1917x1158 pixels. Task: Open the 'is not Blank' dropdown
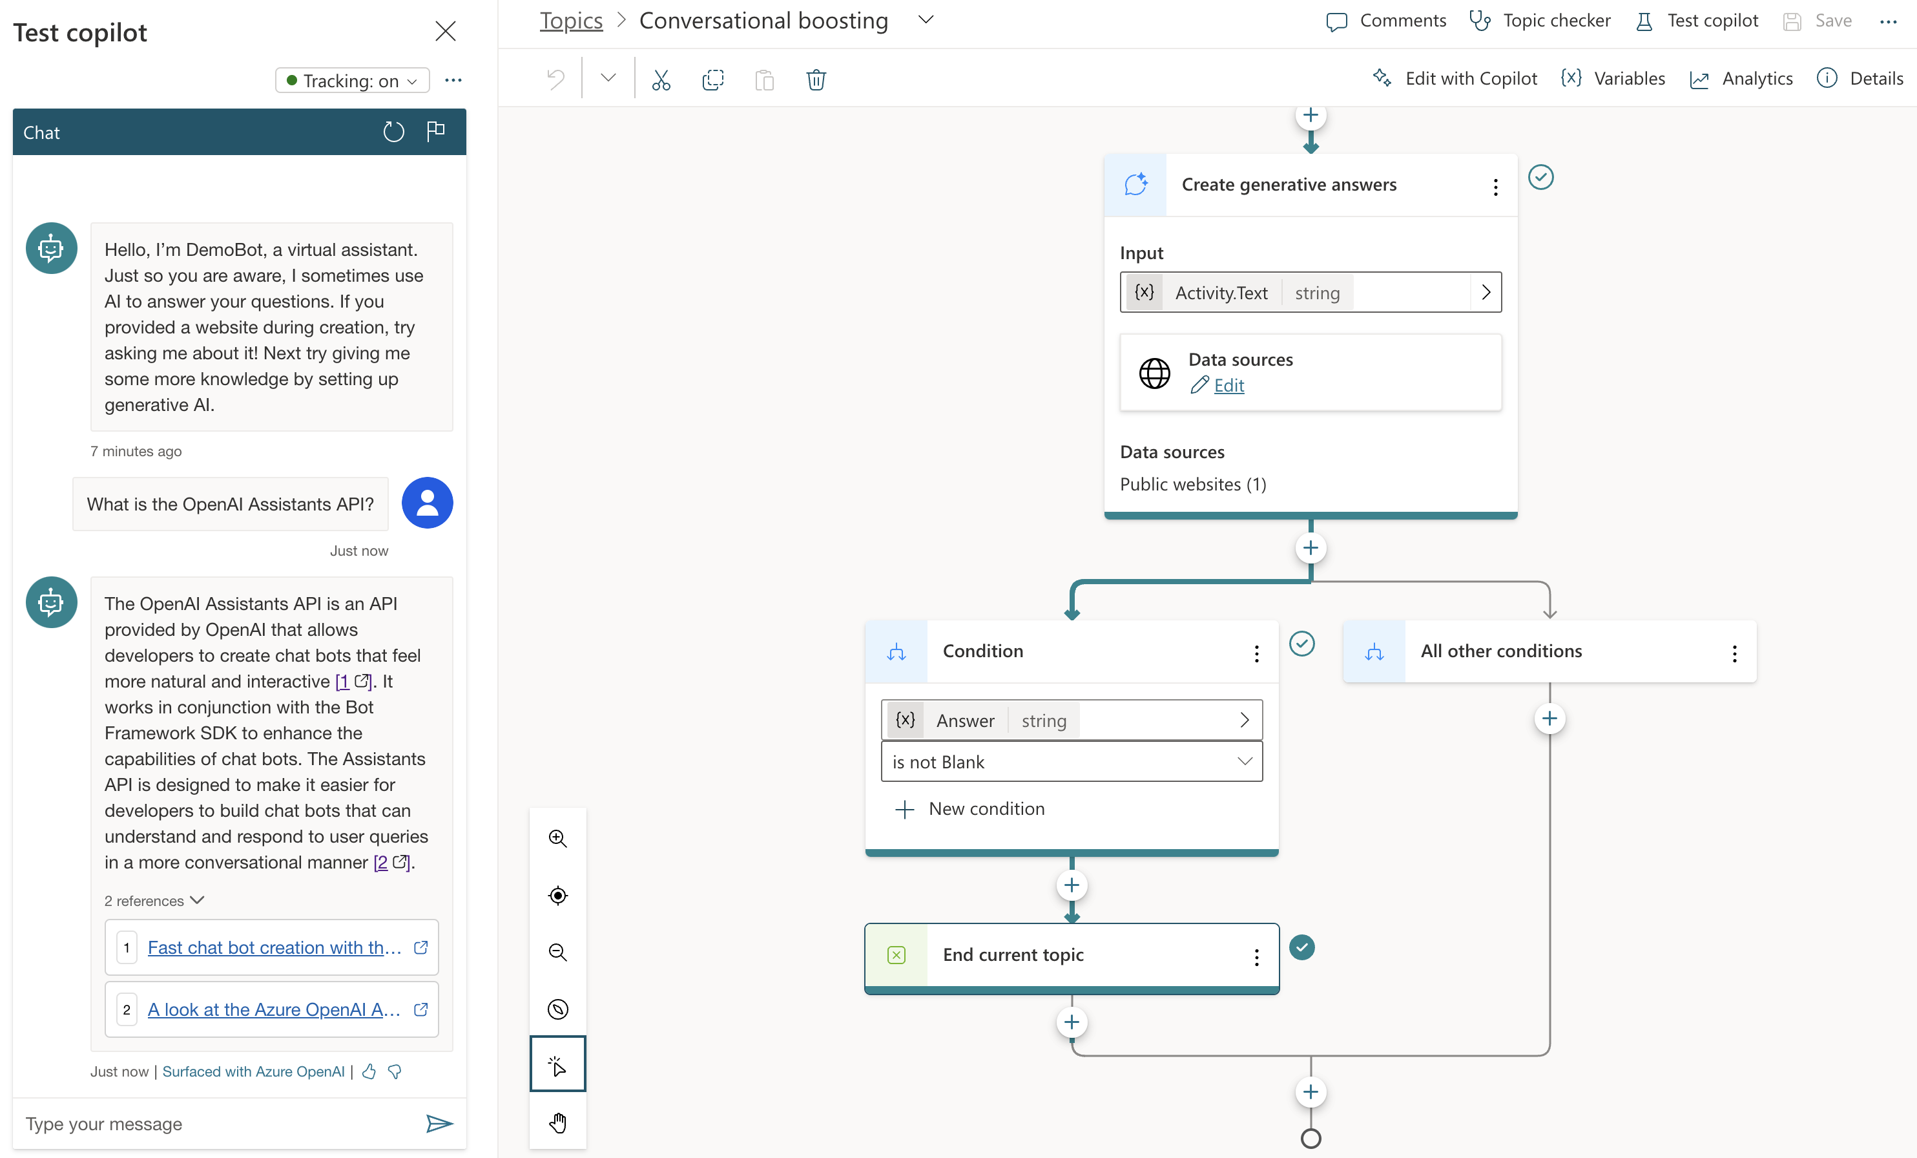point(1070,762)
